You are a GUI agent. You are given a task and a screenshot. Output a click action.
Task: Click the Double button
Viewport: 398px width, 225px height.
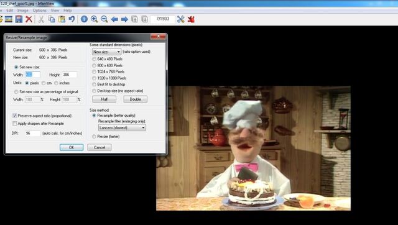136,99
